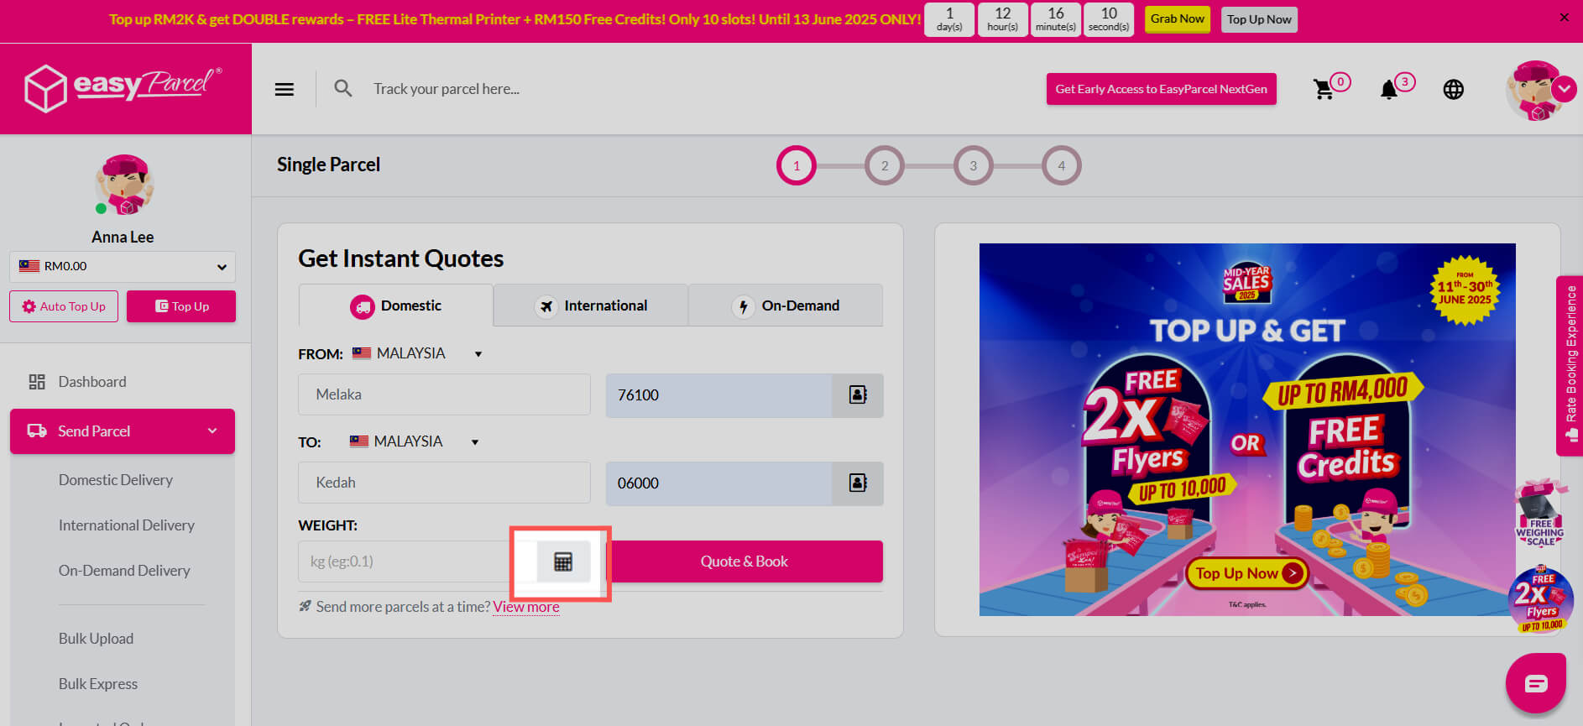This screenshot has width=1583, height=726.
Task: Click Get Early Access to EasyParcel NextGen
Action: tap(1162, 89)
